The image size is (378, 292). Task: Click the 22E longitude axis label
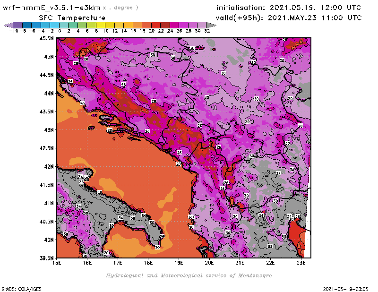pyautogui.click(x=270, y=263)
